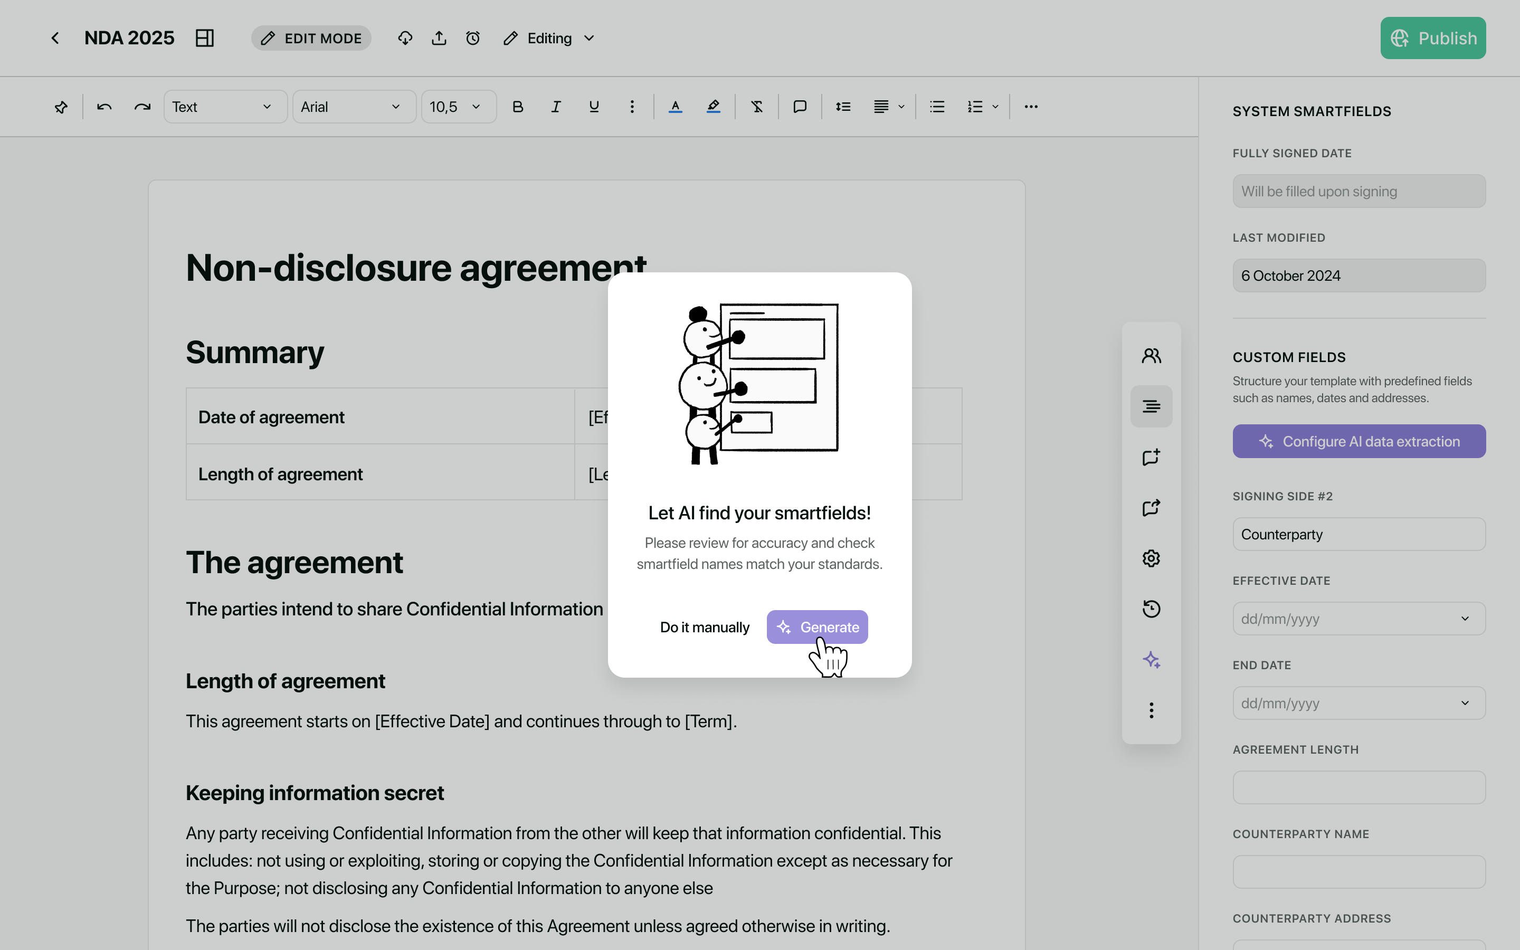Screen dimensions: 1520x950
Task: Open participants panel in side rail
Action: [1151, 356]
